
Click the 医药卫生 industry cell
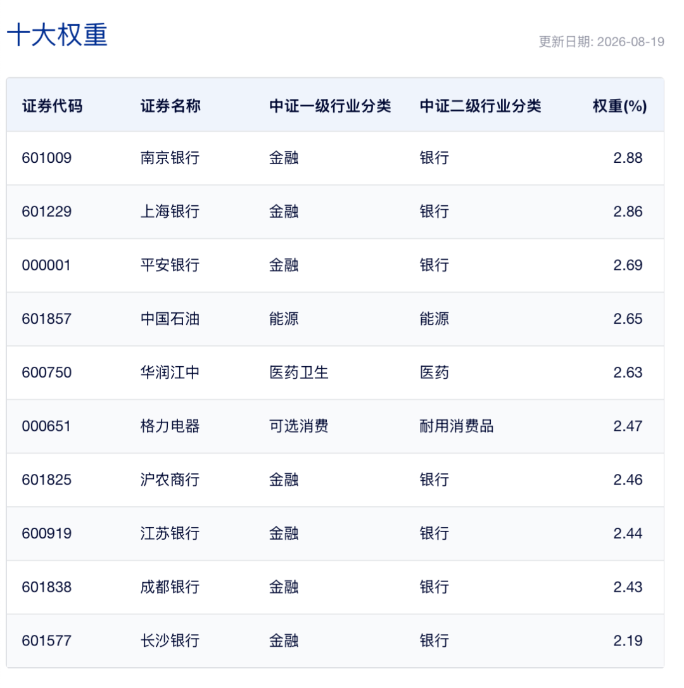tap(299, 373)
